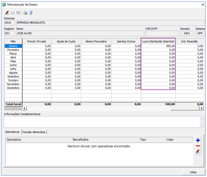Viewport: 207px width, 177px height.
Task: Click down arrow of Informações Complementares scrollbar
Action: (202, 125)
